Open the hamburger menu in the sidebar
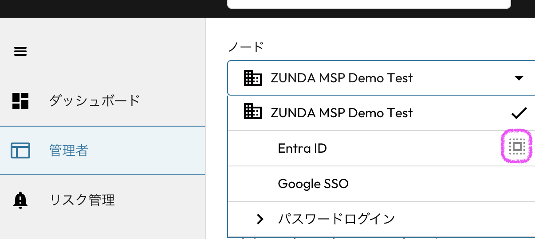Viewport: 535px width, 239px height. click(20, 52)
